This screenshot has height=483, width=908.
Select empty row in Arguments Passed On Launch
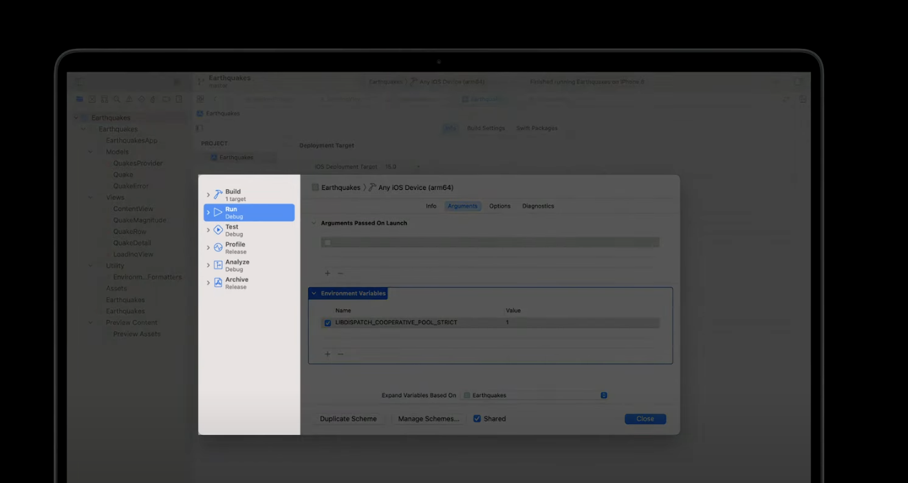[490, 242]
